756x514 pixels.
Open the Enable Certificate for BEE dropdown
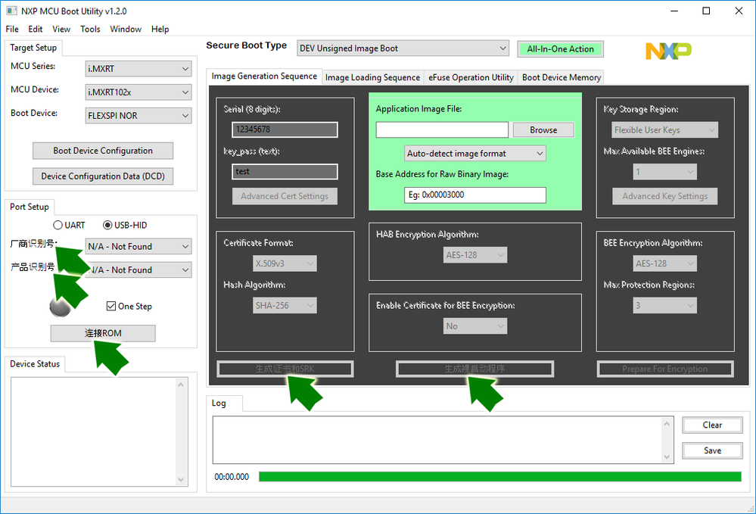coord(475,326)
